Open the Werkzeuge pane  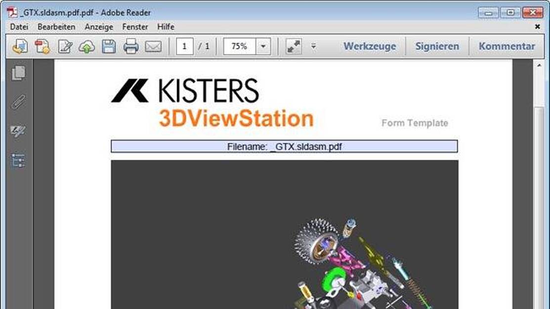coord(370,46)
